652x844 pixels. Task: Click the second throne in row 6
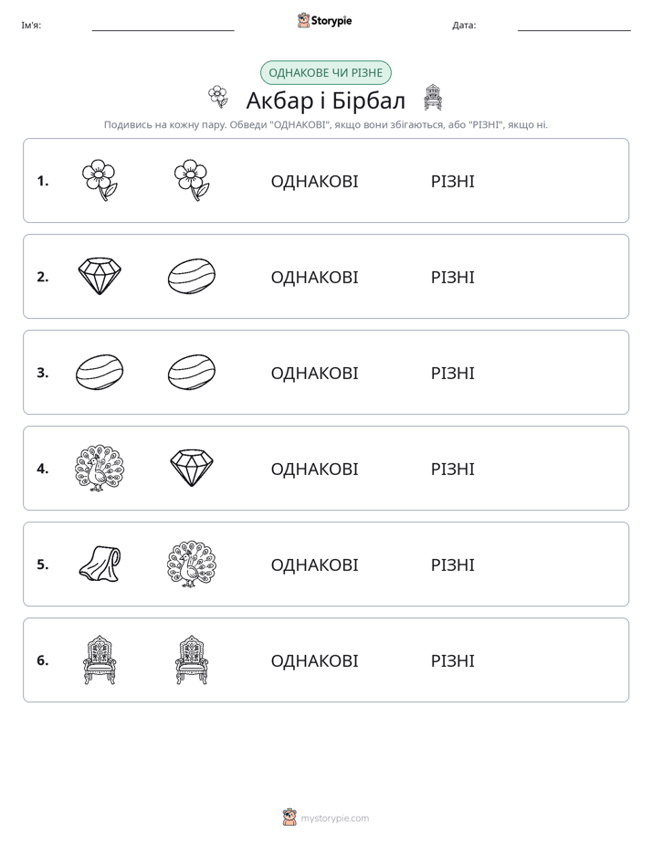pos(192,659)
